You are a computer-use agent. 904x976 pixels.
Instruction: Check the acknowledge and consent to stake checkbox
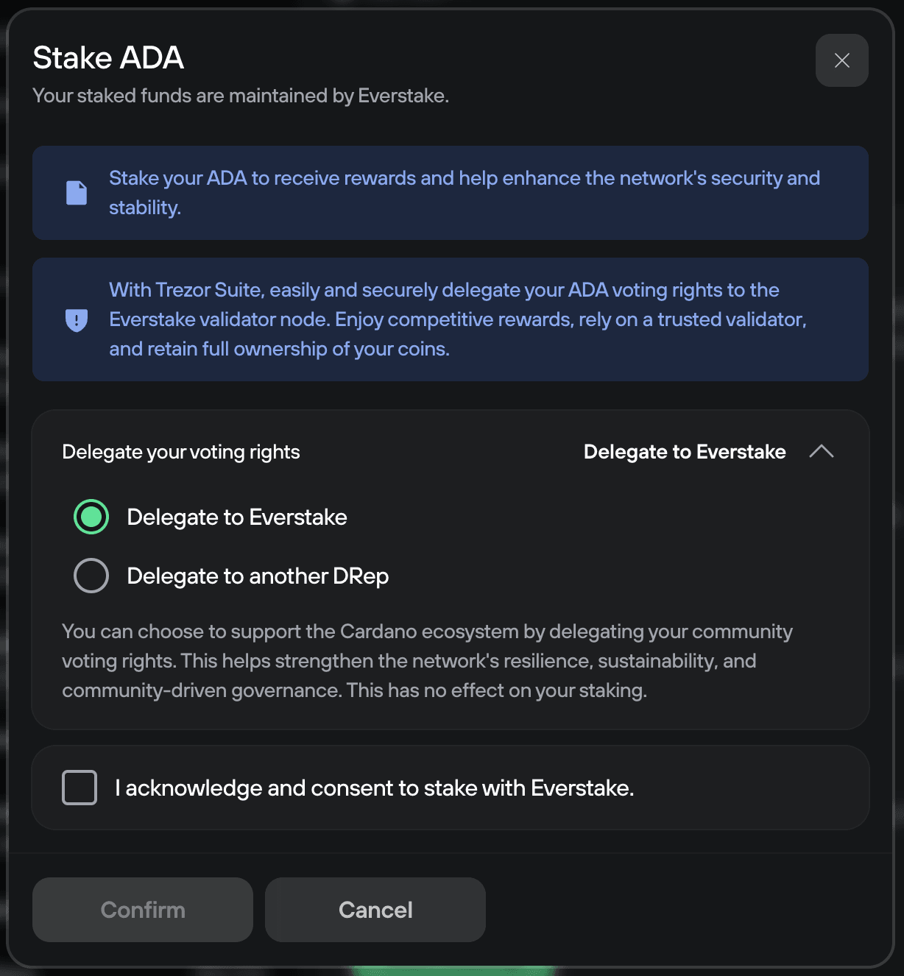tap(79, 787)
